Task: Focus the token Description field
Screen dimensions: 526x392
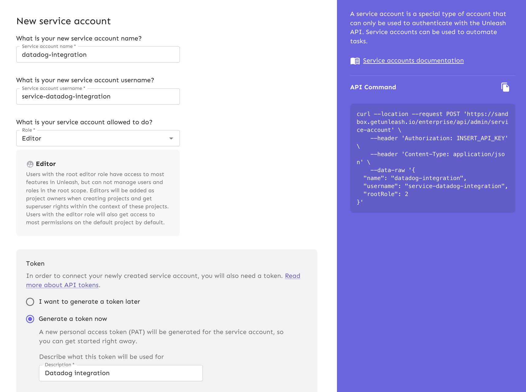Action: tap(121, 373)
